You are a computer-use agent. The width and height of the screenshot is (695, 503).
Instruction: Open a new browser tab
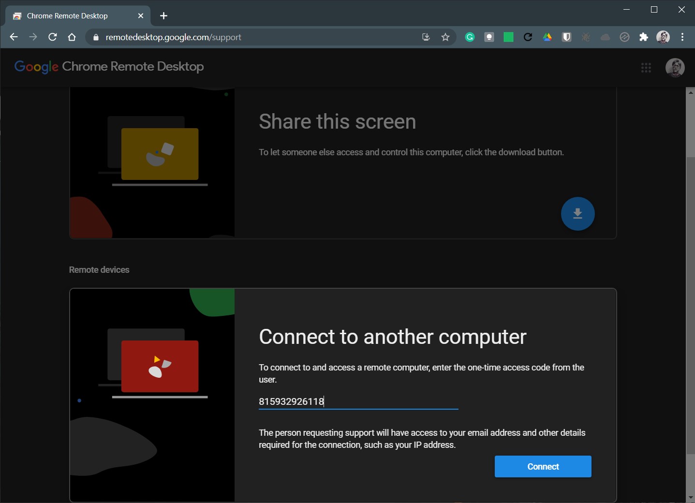point(163,16)
